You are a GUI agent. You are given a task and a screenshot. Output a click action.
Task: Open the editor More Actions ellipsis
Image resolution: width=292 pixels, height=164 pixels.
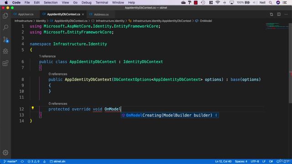coord(286,14)
